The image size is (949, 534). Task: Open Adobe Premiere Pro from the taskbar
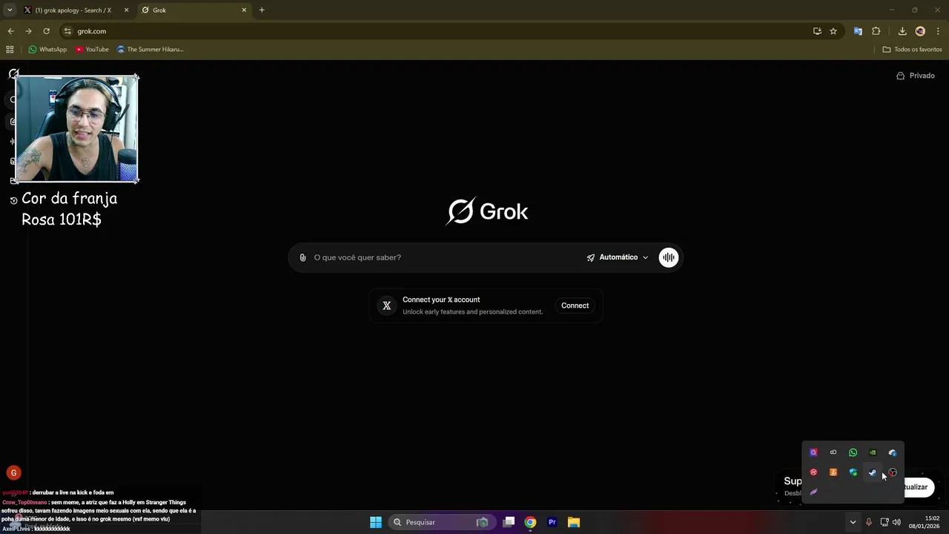[552, 522]
